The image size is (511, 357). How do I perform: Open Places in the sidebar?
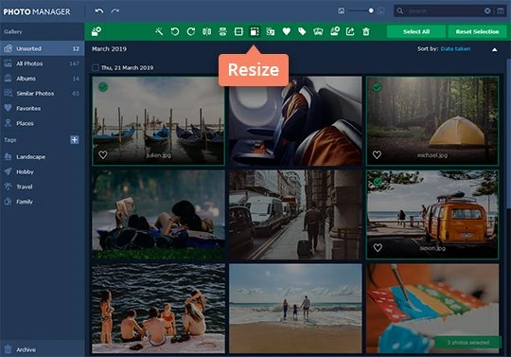[x=42, y=123]
